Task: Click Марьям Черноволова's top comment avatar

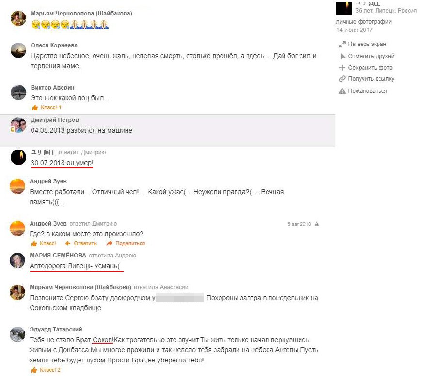Action: [x=18, y=18]
